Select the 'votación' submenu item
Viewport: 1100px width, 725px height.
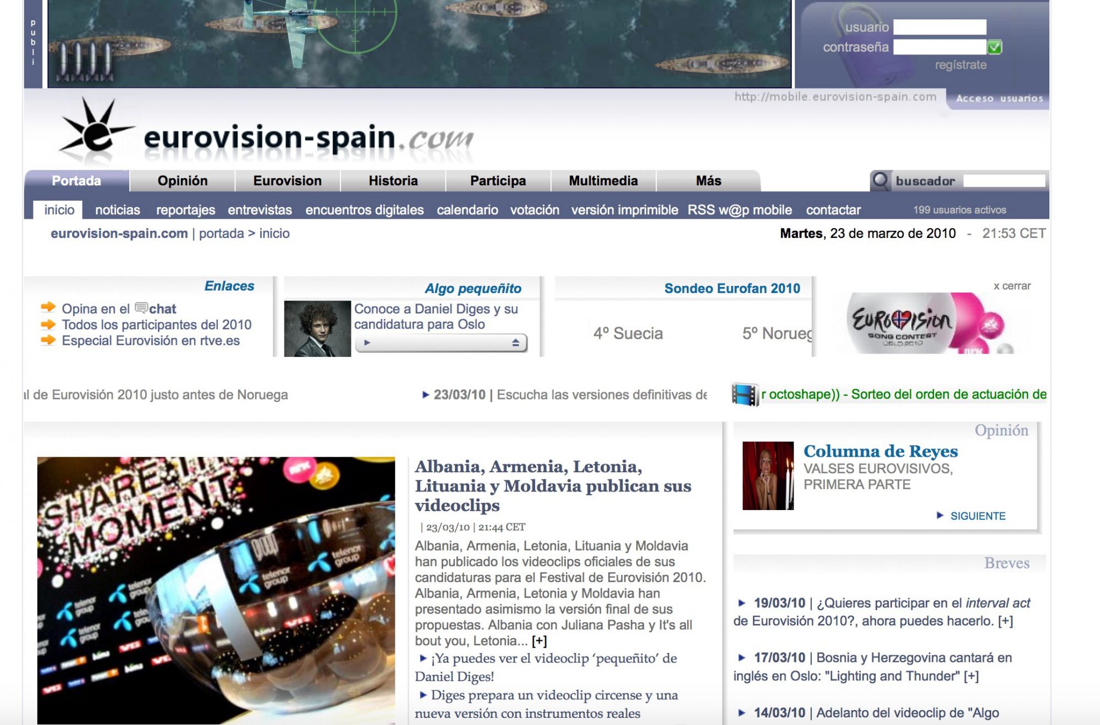[x=535, y=210]
